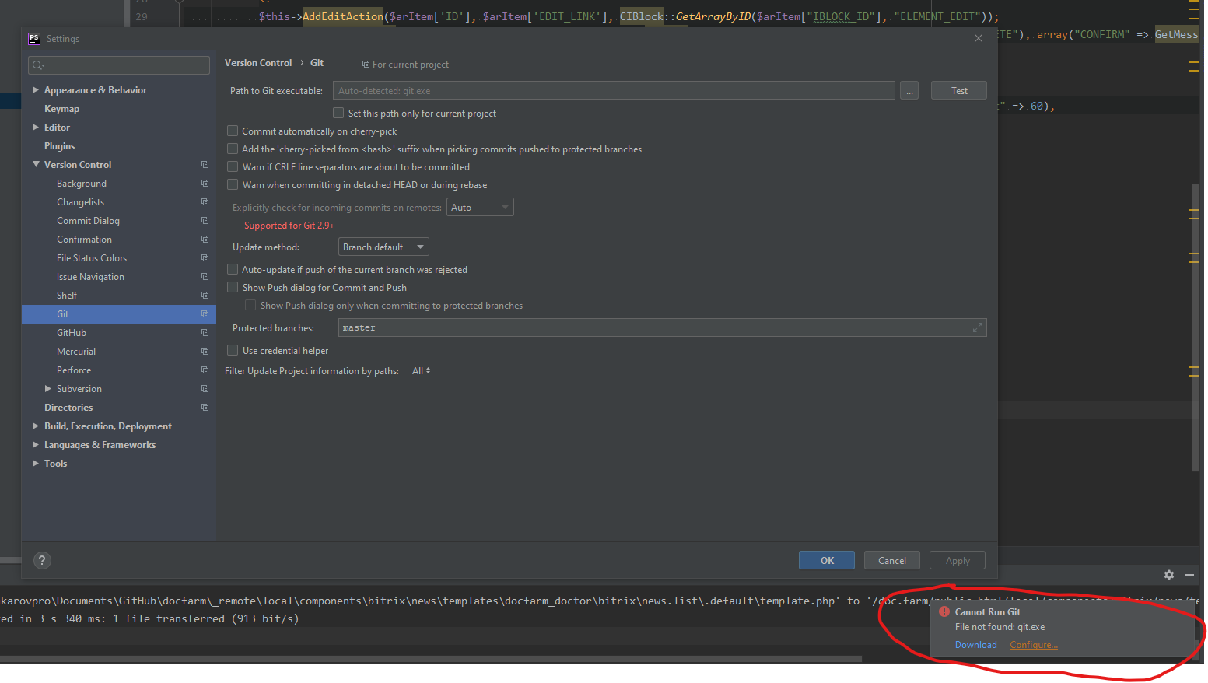The width and height of the screenshot is (1208, 683).
Task: Click the project-level icon beside Git
Action: [x=205, y=314]
